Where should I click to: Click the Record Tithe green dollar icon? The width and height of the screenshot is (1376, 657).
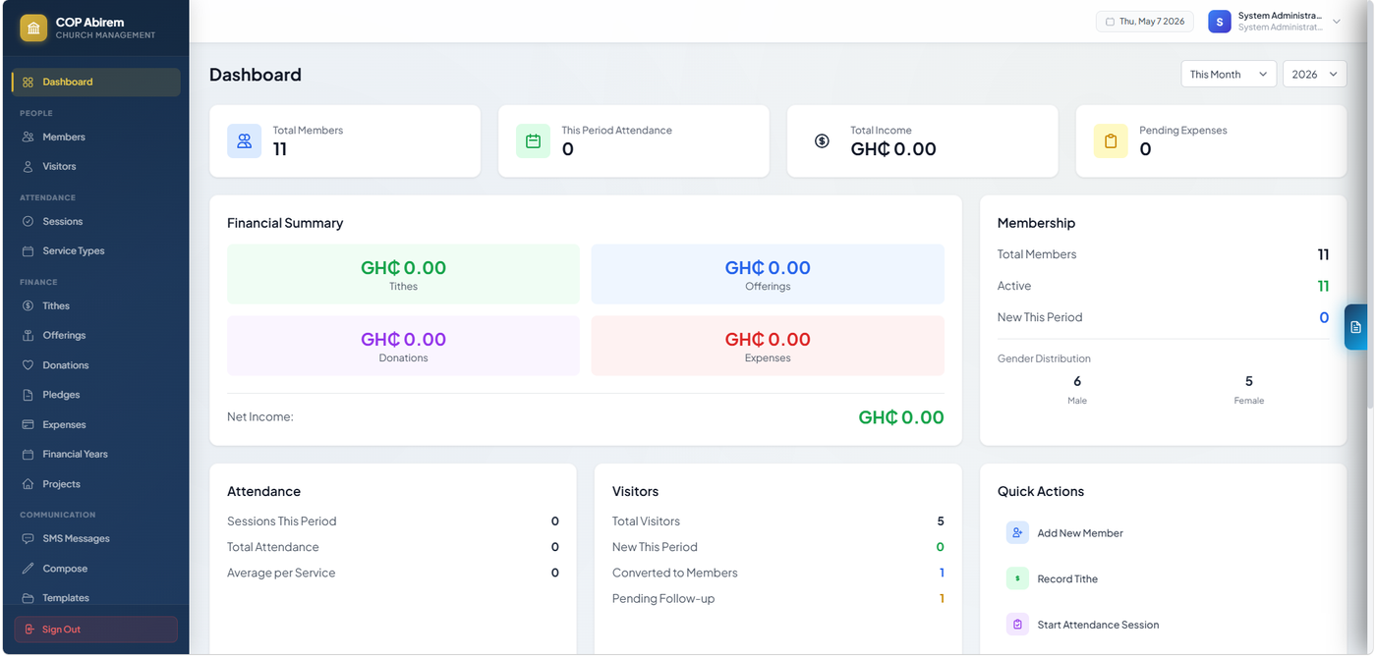(1017, 578)
